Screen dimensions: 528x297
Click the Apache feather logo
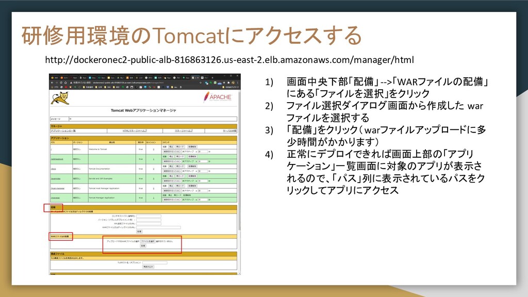[x=218, y=97]
